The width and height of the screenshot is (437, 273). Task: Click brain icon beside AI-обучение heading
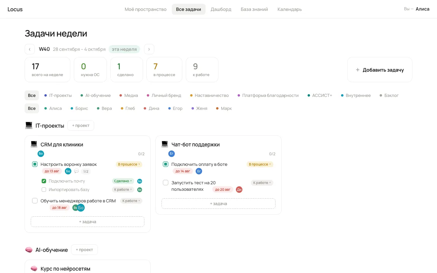29,250
